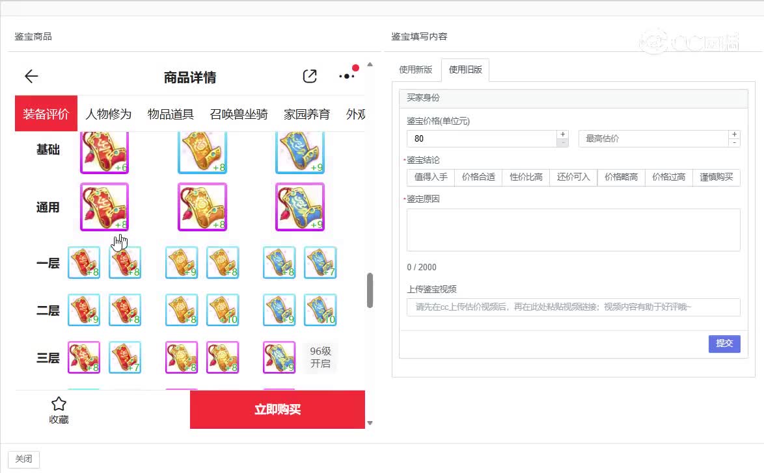Select the blue +8 scroll in 一层 row
The width and height of the screenshot is (764, 473).
click(x=279, y=262)
